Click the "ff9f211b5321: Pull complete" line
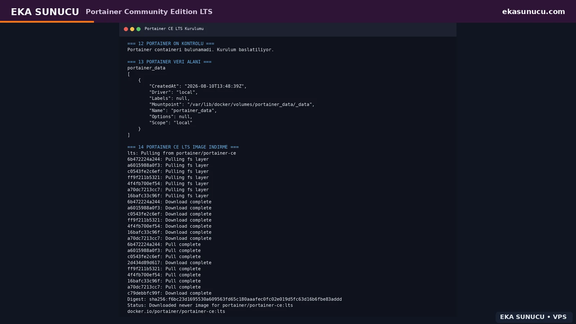Viewport: 576px width, 324px height. pyautogui.click(x=164, y=270)
